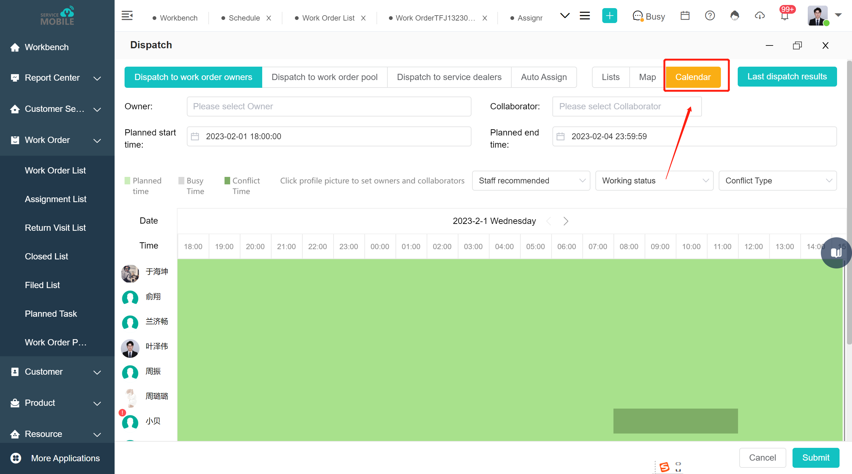Expand Product sidebar menu
This screenshot has width=852, height=474.
click(x=57, y=403)
